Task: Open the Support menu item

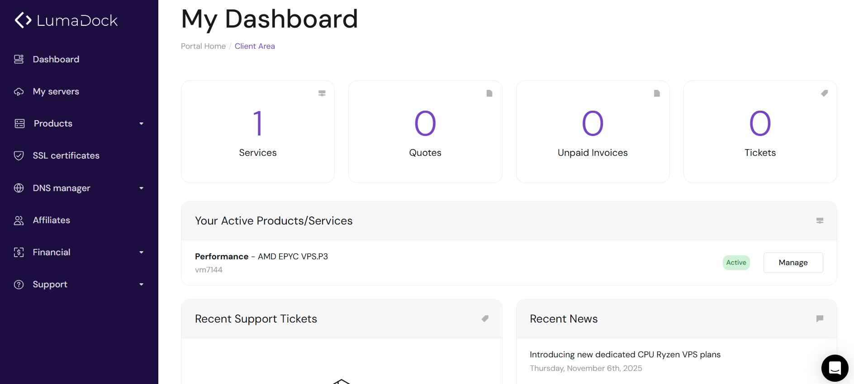Action: (x=50, y=285)
